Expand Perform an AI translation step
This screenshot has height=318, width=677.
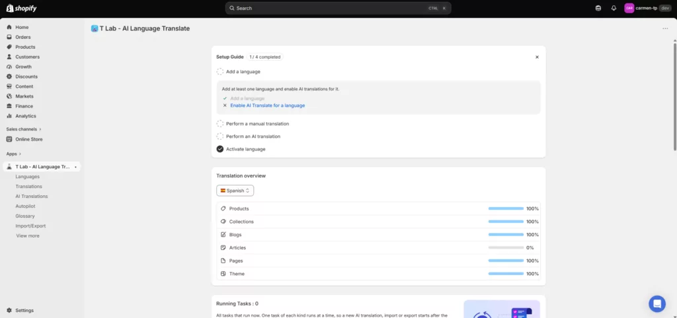tap(253, 136)
